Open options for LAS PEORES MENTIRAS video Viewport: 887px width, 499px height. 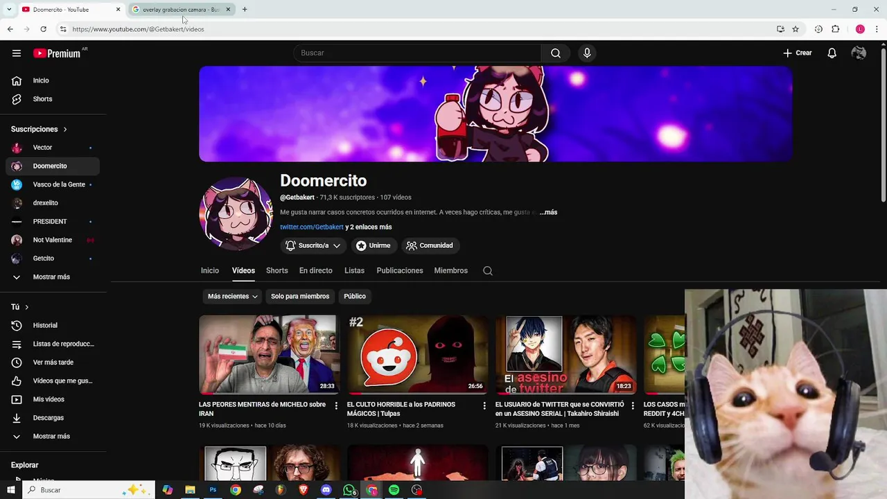click(x=336, y=405)
